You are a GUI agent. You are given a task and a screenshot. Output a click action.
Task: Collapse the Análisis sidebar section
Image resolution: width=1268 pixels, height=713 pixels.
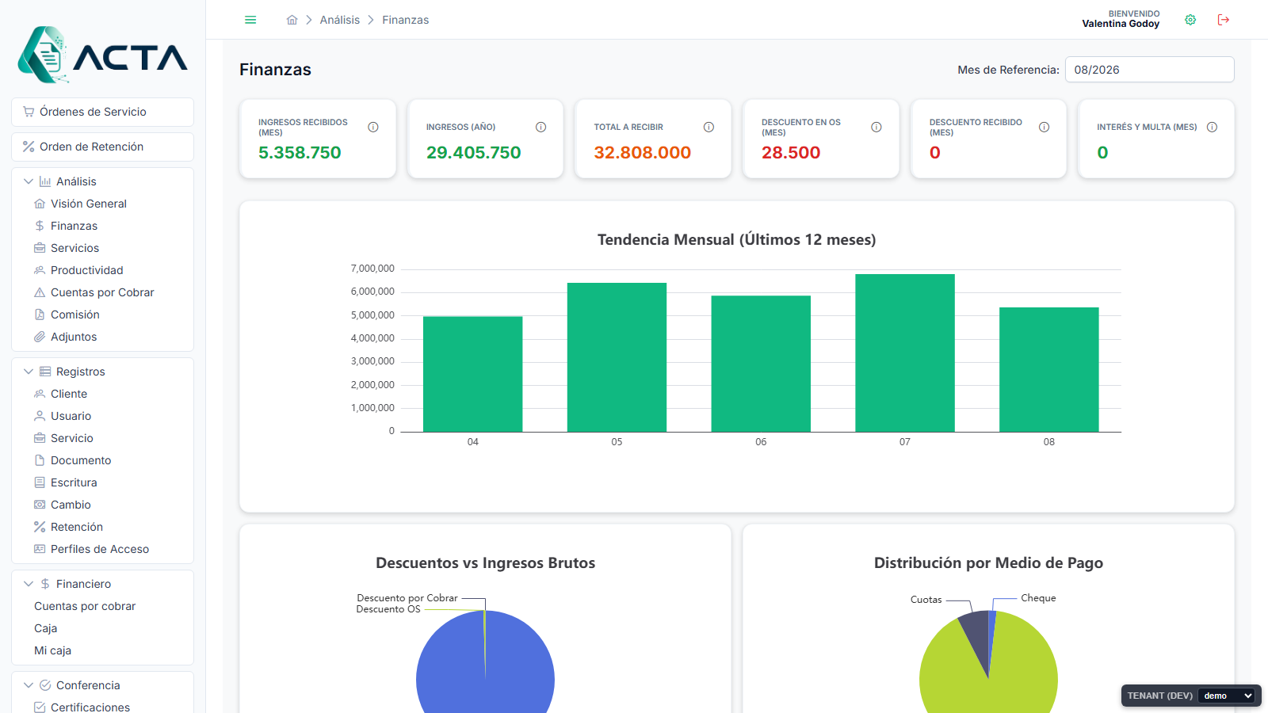29,181
